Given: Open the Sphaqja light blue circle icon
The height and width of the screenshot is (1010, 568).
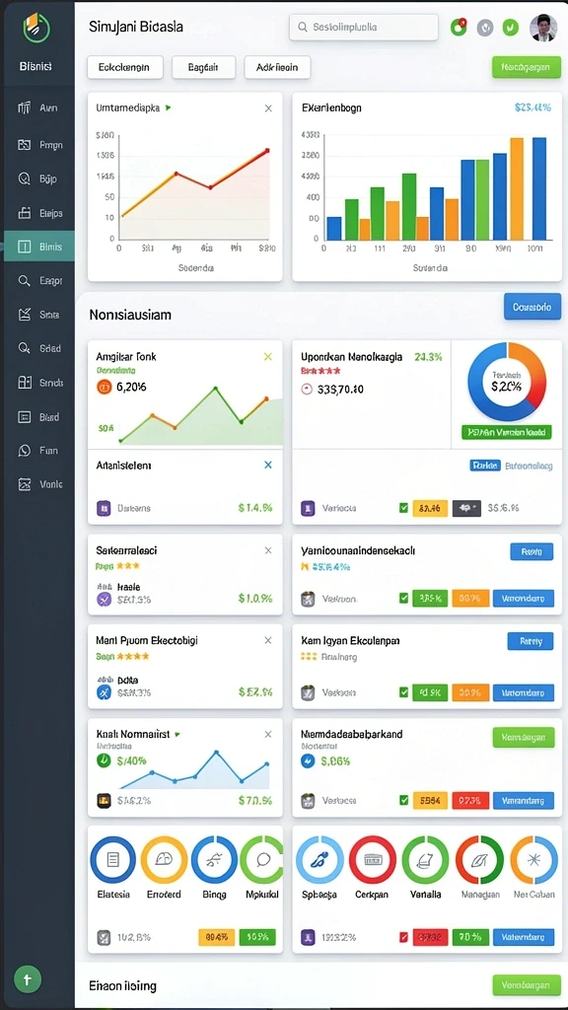Looking at the screenshot, I should click(x=320, y=859).
